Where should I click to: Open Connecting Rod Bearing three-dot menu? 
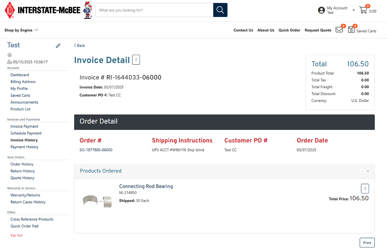(x=365, y=188)
